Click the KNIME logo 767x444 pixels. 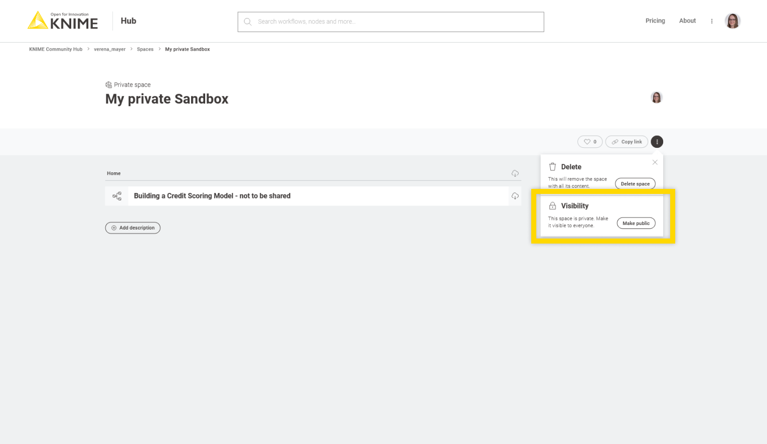(x=63, y=21)
